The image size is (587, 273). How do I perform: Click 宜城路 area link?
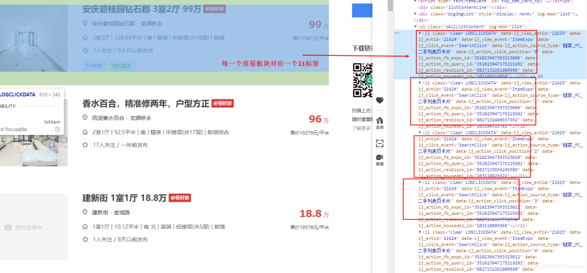click(x=122, y=212)
